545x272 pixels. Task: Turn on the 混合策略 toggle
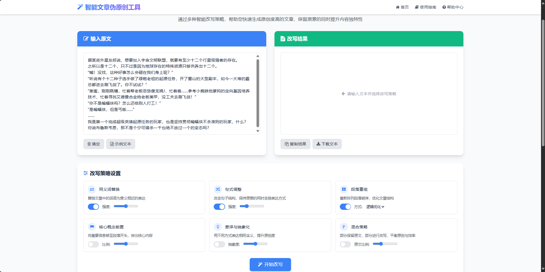tap(345, 244)
